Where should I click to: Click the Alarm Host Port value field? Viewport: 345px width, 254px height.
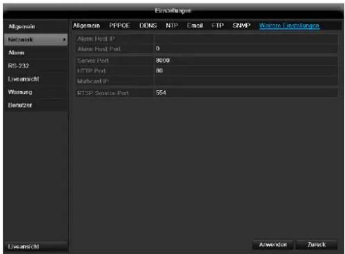(x=245, y=49)
